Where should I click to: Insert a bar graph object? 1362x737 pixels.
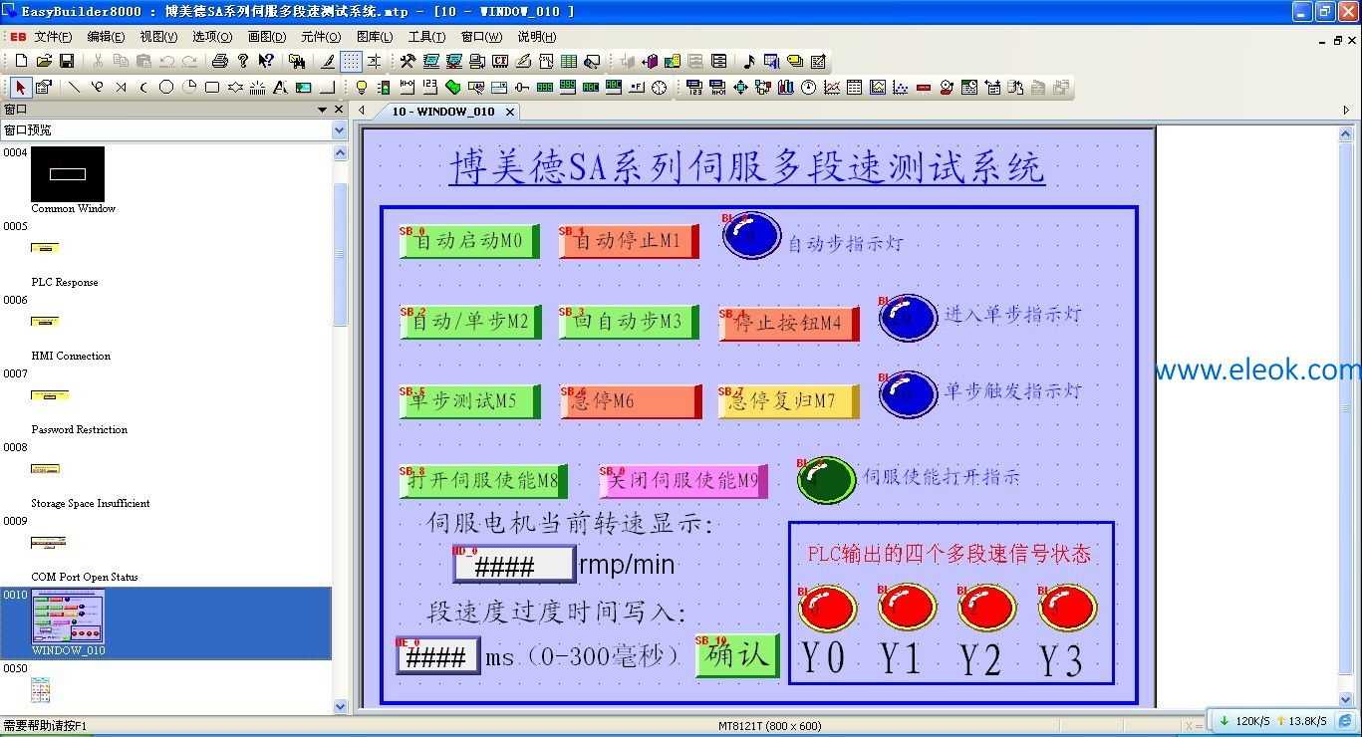[x=786, y=88]
